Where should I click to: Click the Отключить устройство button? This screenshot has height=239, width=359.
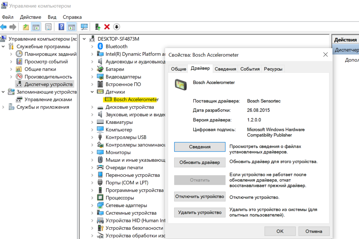click(x=200, y=197)
